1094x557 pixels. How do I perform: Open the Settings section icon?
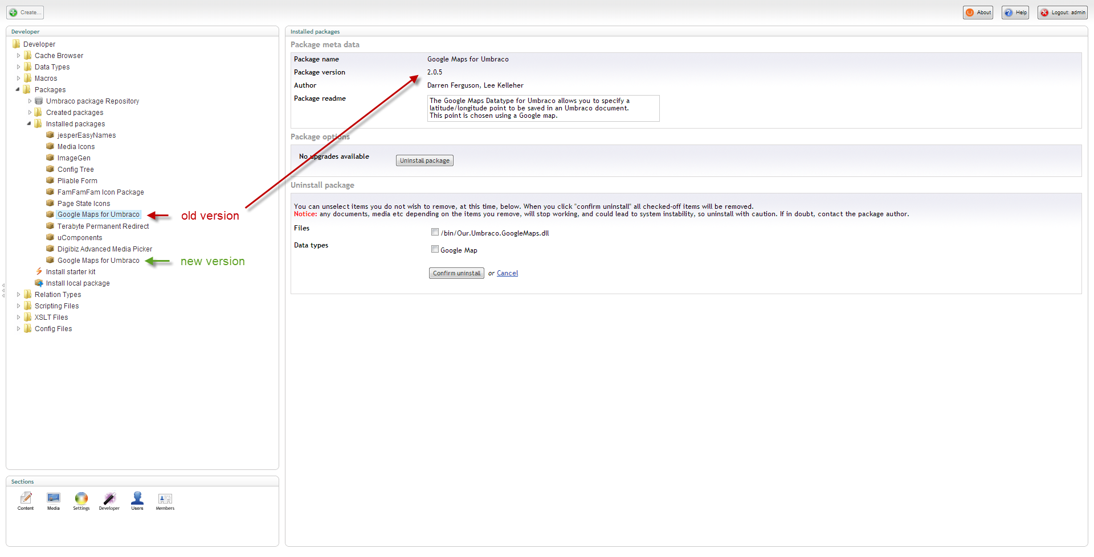click(81, 499)
